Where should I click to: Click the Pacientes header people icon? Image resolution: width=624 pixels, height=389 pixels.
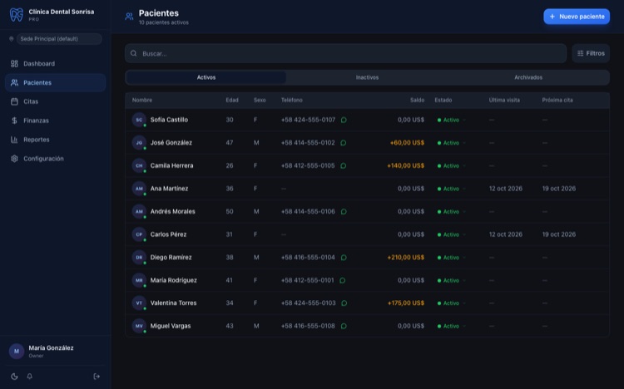[x=129, y=17]
